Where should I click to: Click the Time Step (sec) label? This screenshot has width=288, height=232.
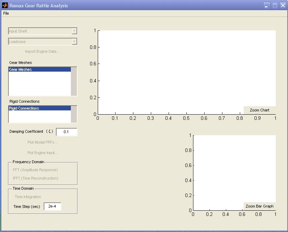tap(27, 206)
